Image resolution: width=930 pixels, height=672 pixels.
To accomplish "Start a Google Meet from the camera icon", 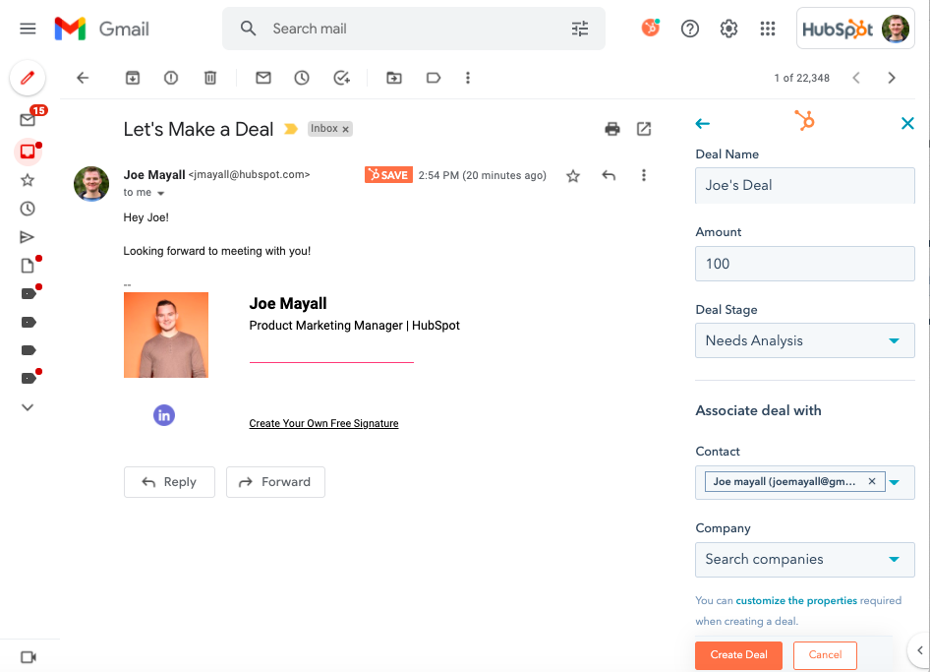I will (28, 656).
